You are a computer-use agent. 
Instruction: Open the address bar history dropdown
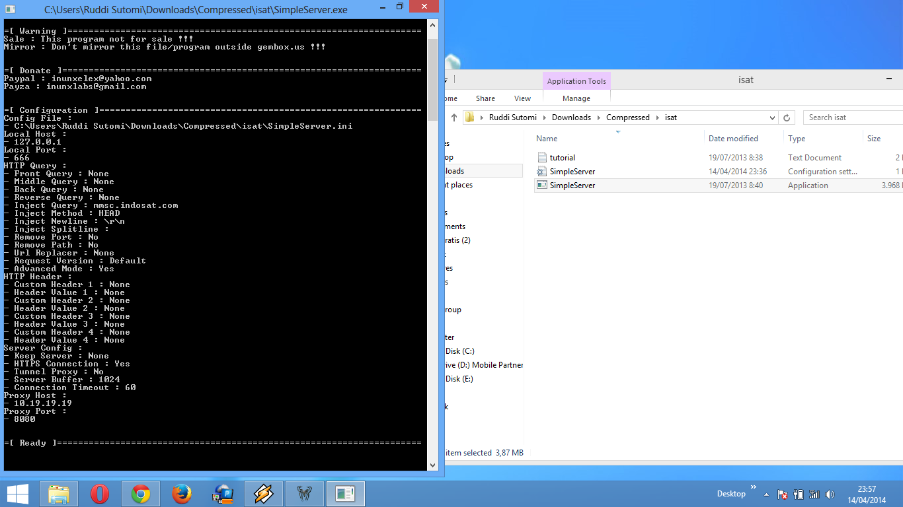pyautogui.click(x=772, y=118)
